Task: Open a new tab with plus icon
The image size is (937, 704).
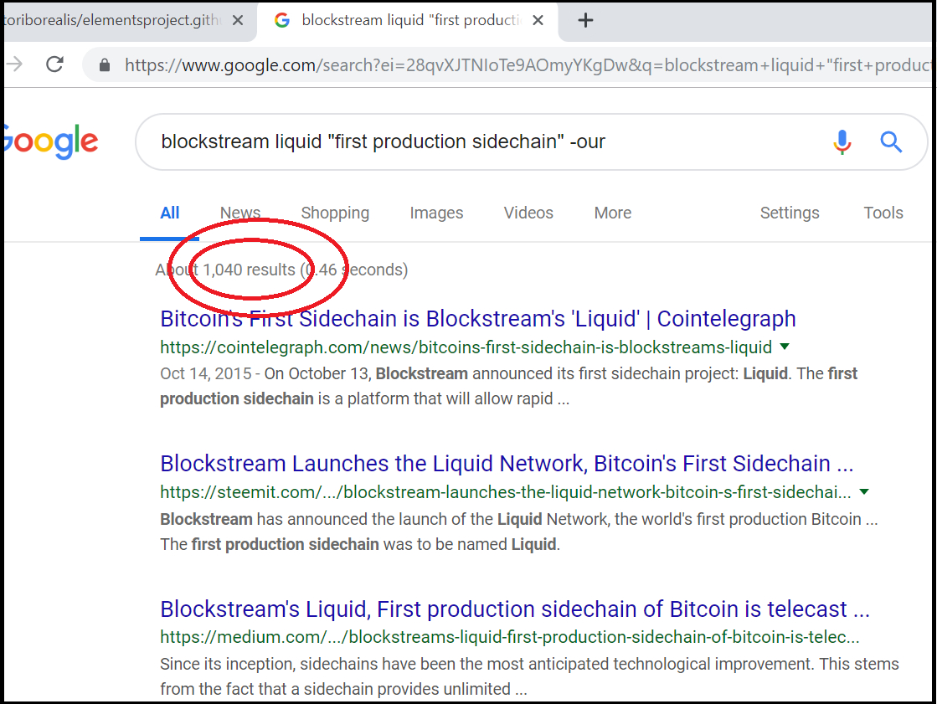Action: click(585, 20)
